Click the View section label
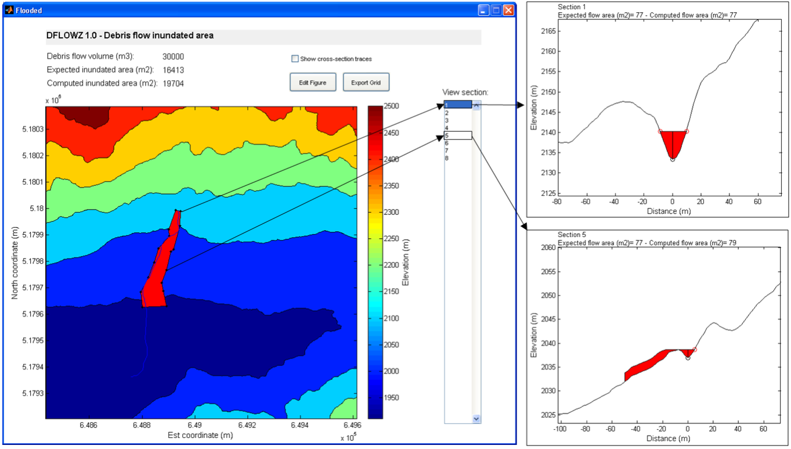This screenshot has height=449, width=791. pos(465,92)
